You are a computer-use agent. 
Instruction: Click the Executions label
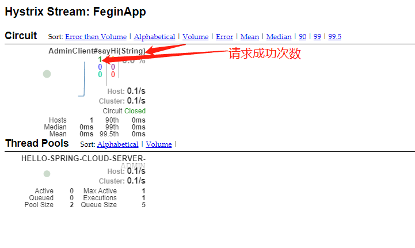point(100,198)
